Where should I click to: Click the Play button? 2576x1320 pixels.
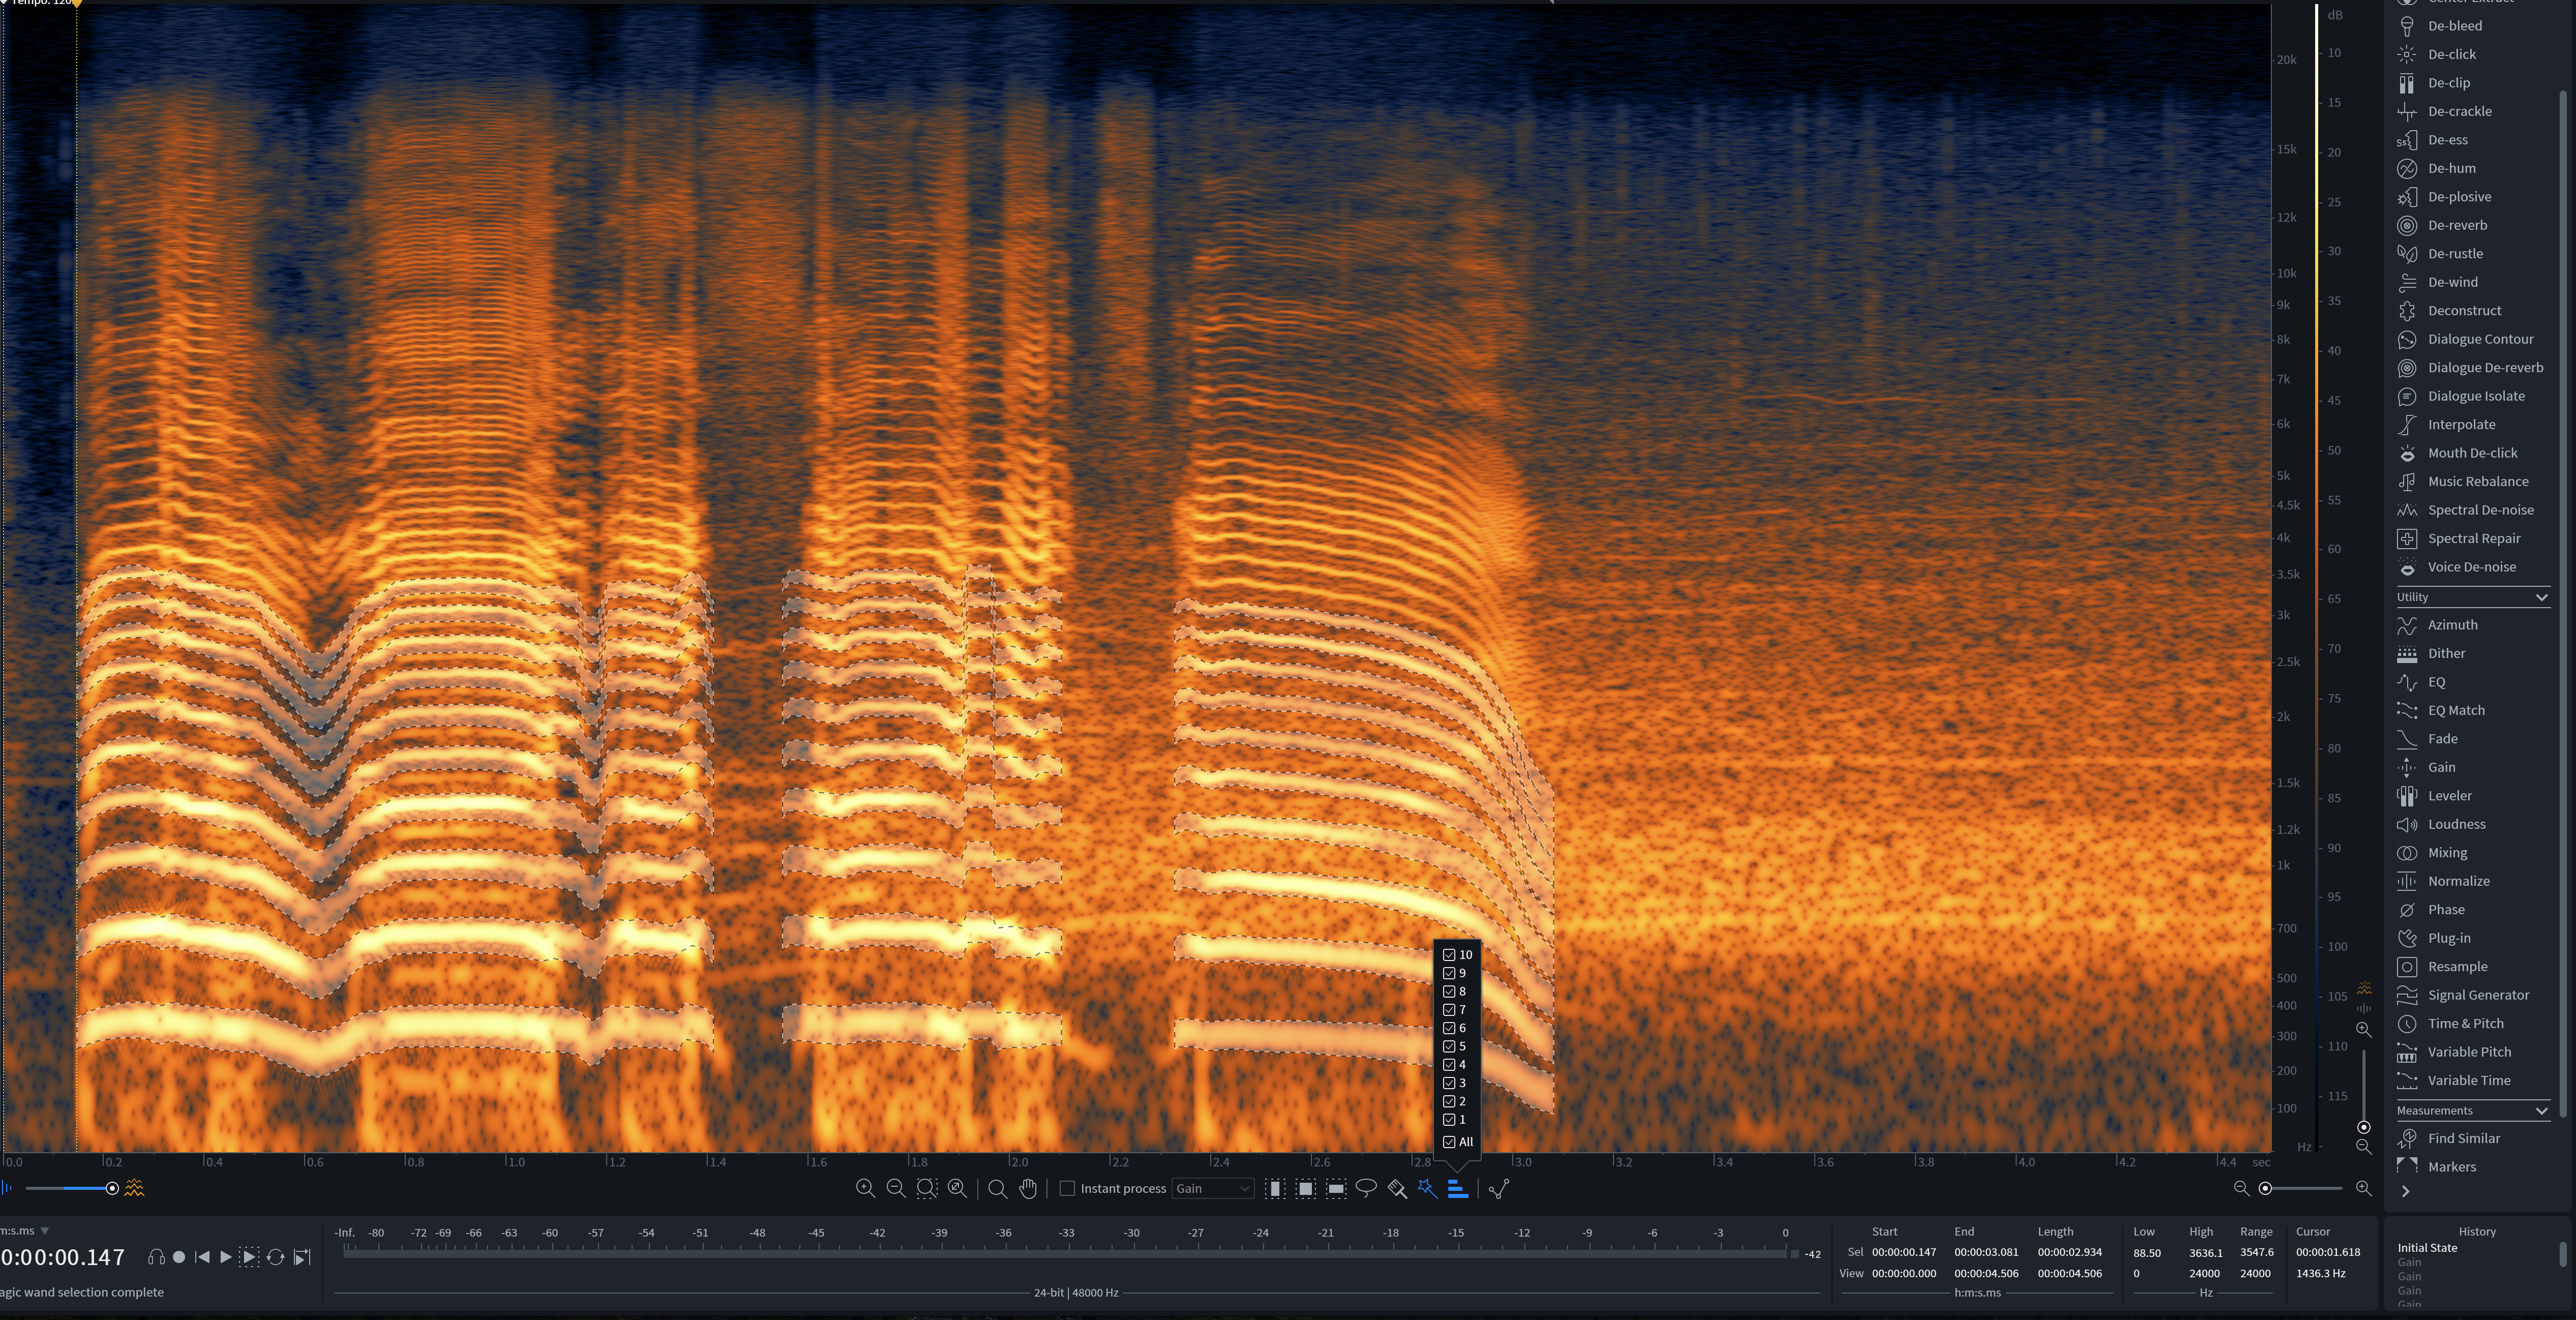point(226,1257)
